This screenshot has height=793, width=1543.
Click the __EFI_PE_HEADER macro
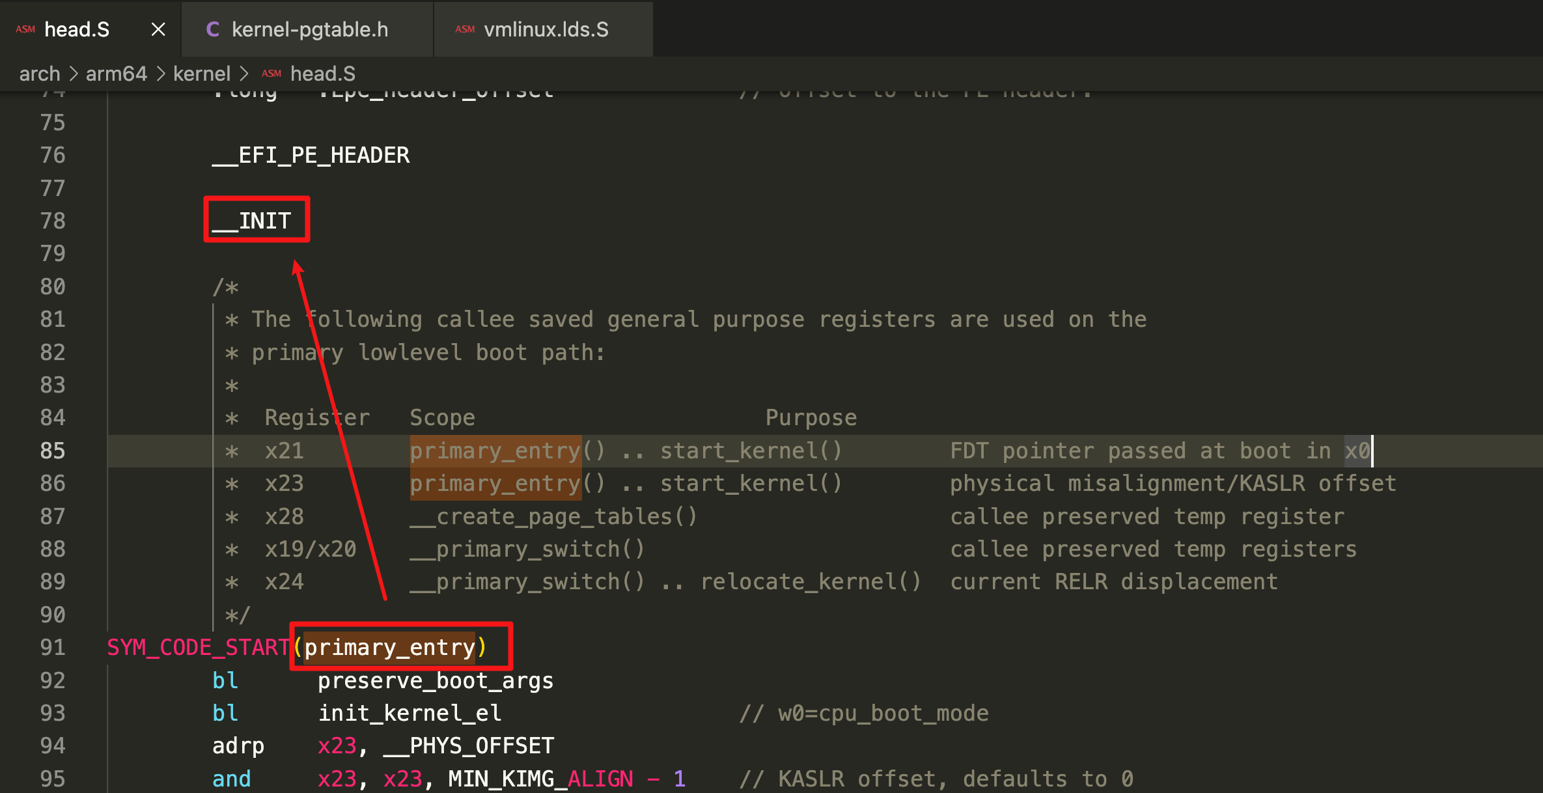[x=311, y=155]
